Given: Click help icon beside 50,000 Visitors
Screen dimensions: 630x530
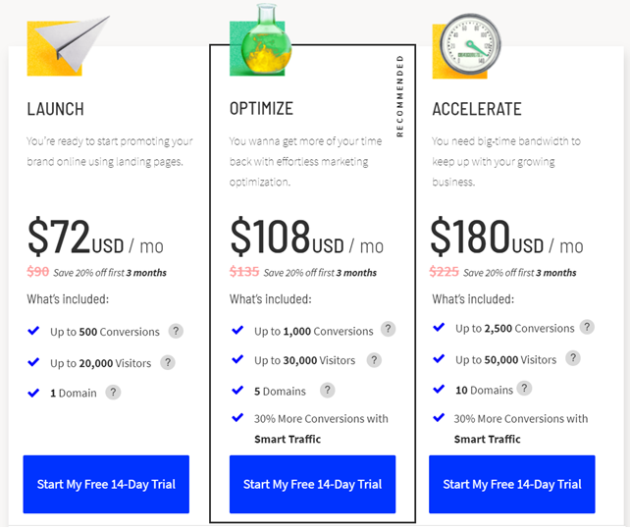Looking at the screenshot, I should [572, 358].
